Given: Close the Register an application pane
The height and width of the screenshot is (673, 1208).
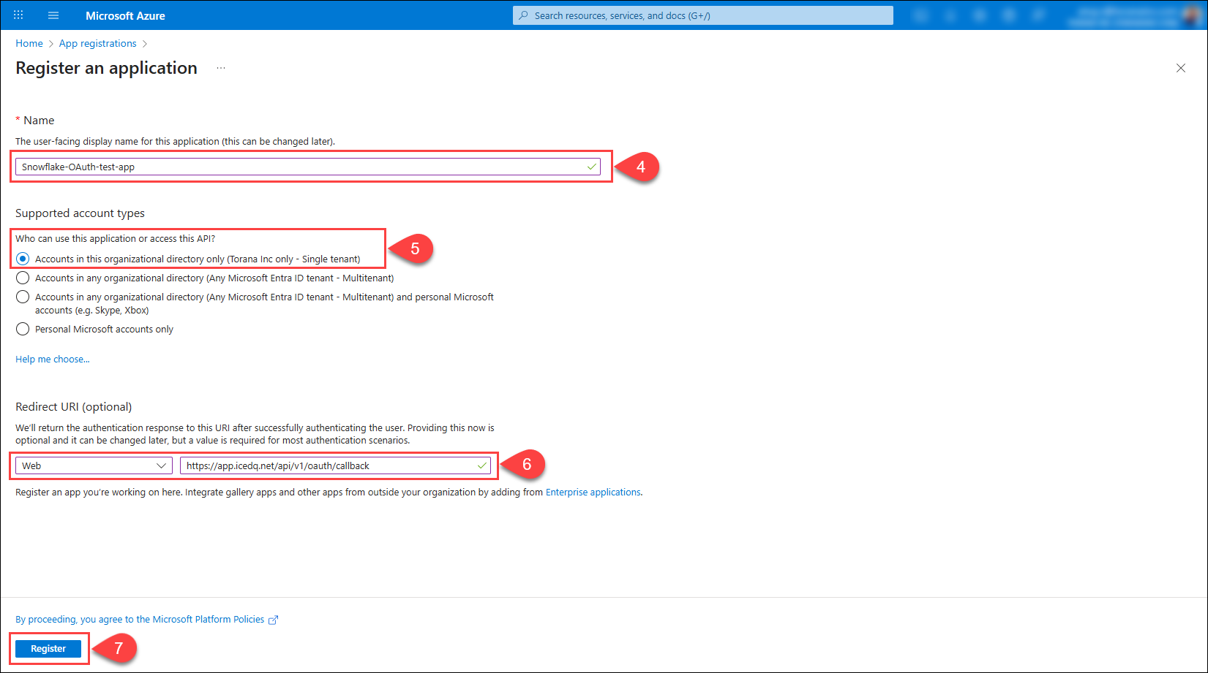Looking at the screenshot, I should (1180, 68).
